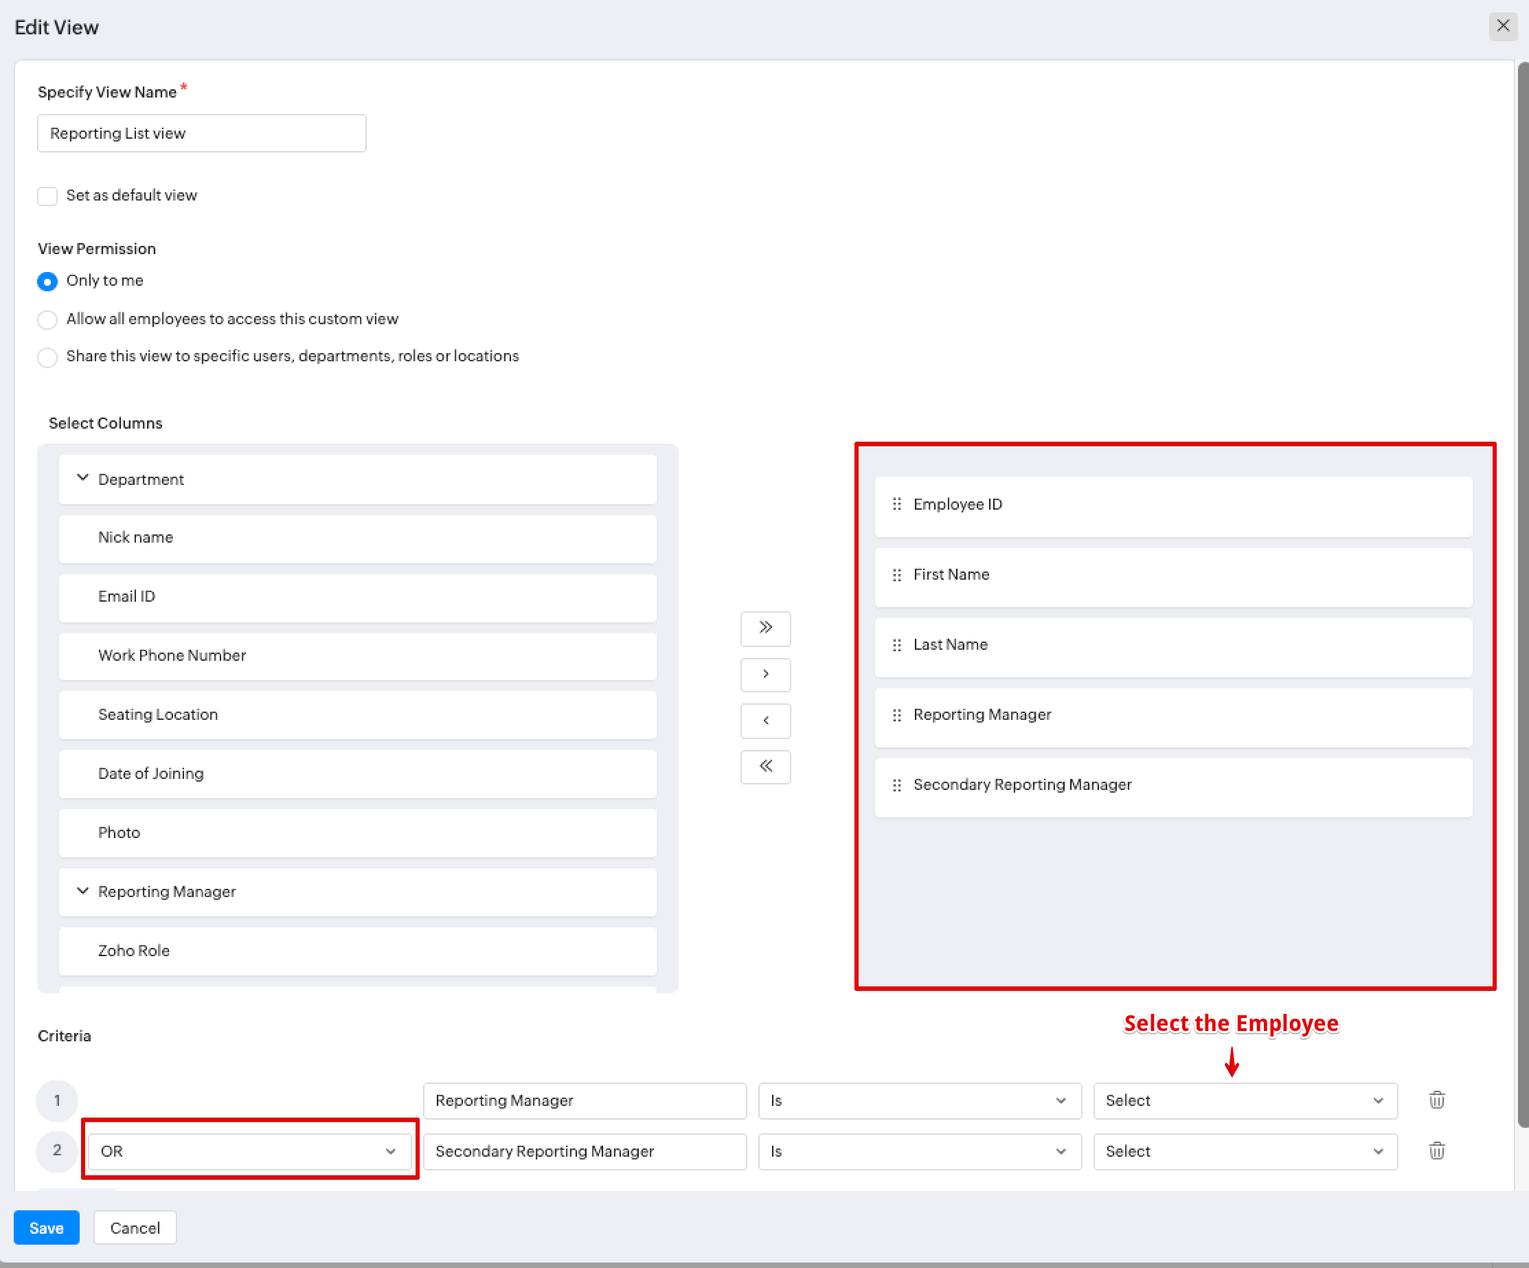Grab the drag handle on Employee ID
Screen dimensions: 1529x1268
tap(896, 503)
